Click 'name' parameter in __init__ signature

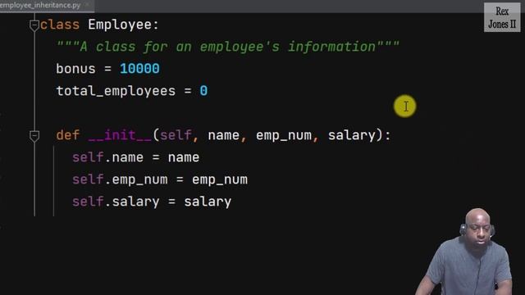223,135
